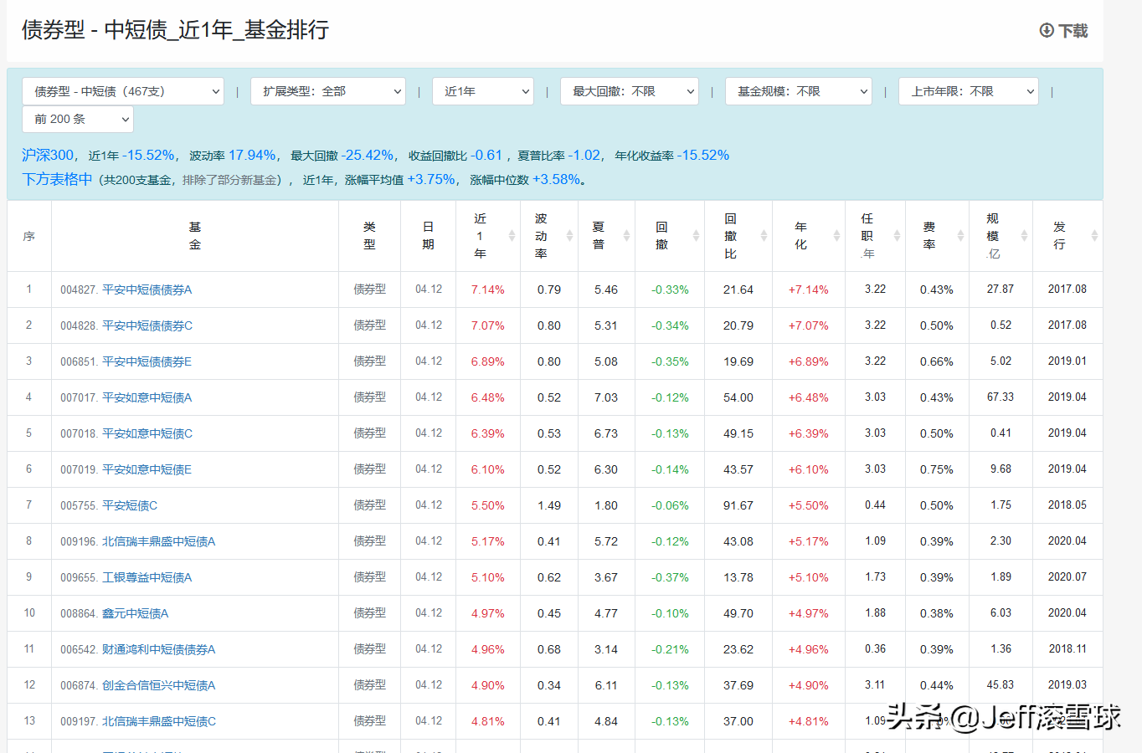Open the 债券型 - 中短债 fund type dropdown
Viewport: 1142px width, 753px height.
tap(123, 91)
